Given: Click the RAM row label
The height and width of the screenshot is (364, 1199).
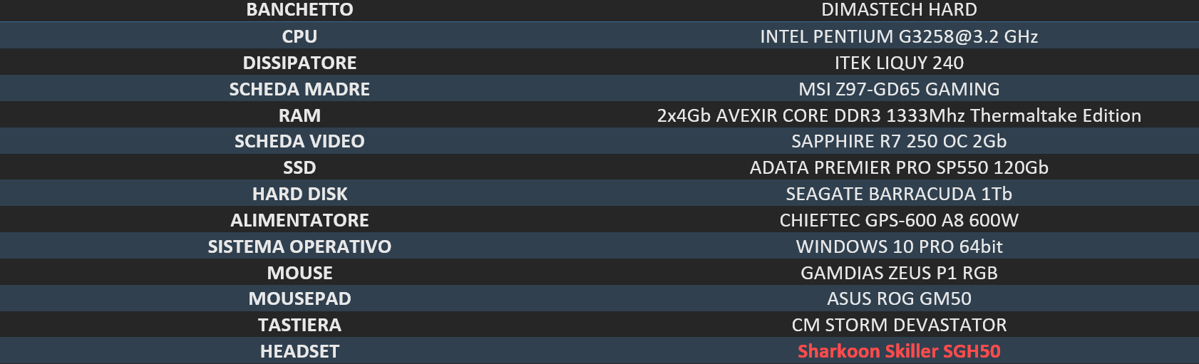Looking at the screenshot, I should [299, 115].
